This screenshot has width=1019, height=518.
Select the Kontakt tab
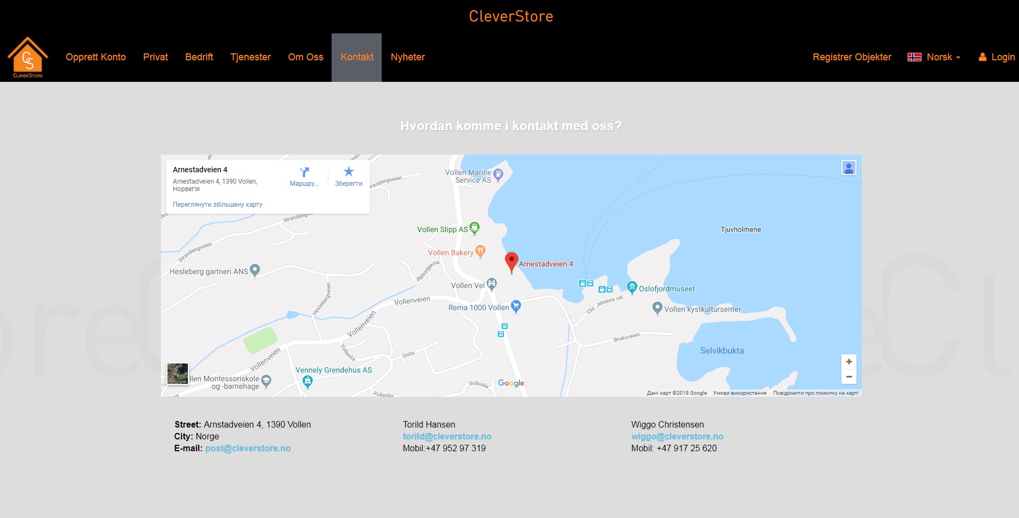point(357,57)
